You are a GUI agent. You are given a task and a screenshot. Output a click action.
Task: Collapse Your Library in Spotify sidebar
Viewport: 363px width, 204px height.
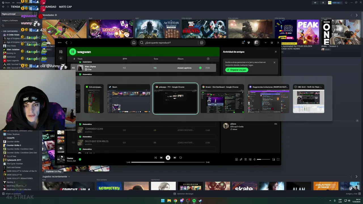[61, 52]
